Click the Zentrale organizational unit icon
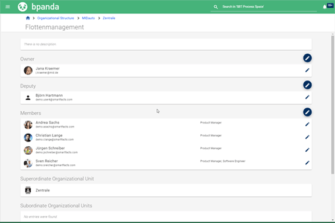This screenshot has height=223, width=335. [28, 190]
